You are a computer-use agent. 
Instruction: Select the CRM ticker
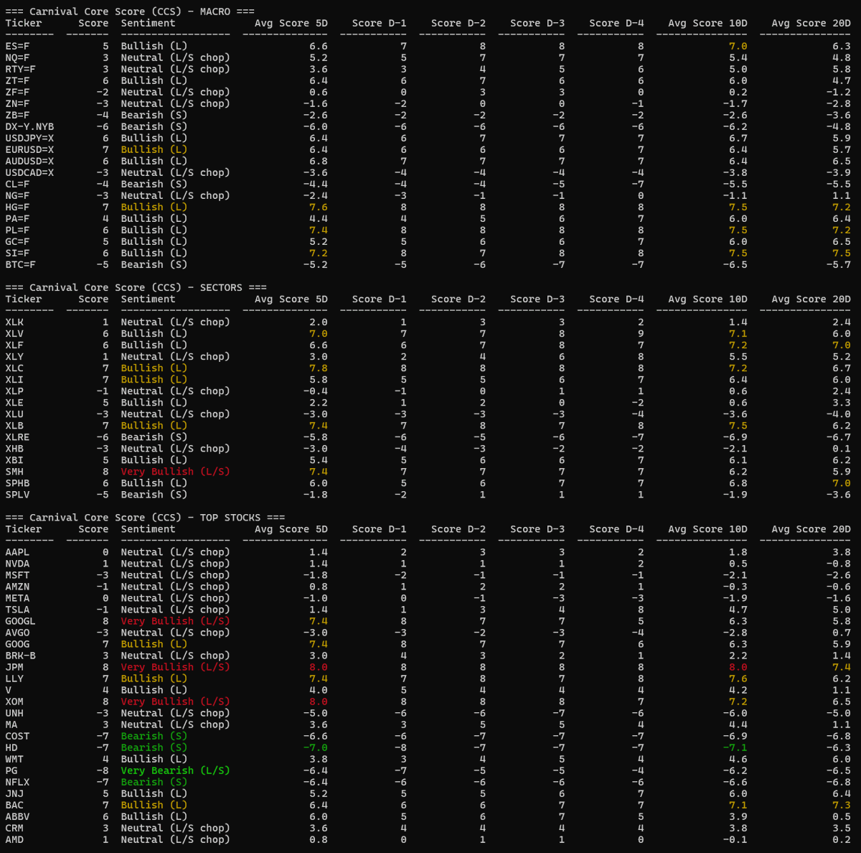click(x=14, y=827)
